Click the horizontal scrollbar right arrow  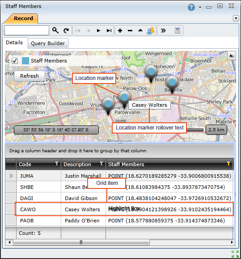pos(232,242)
